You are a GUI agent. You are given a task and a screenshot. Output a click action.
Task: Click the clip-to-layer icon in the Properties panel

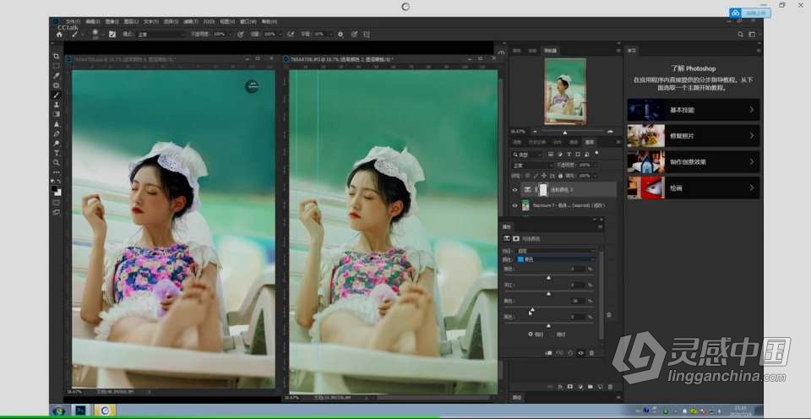[549, 353]
